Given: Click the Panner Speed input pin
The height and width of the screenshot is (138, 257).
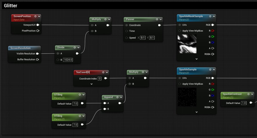Looking at the screenshot, I should [127, 38].
